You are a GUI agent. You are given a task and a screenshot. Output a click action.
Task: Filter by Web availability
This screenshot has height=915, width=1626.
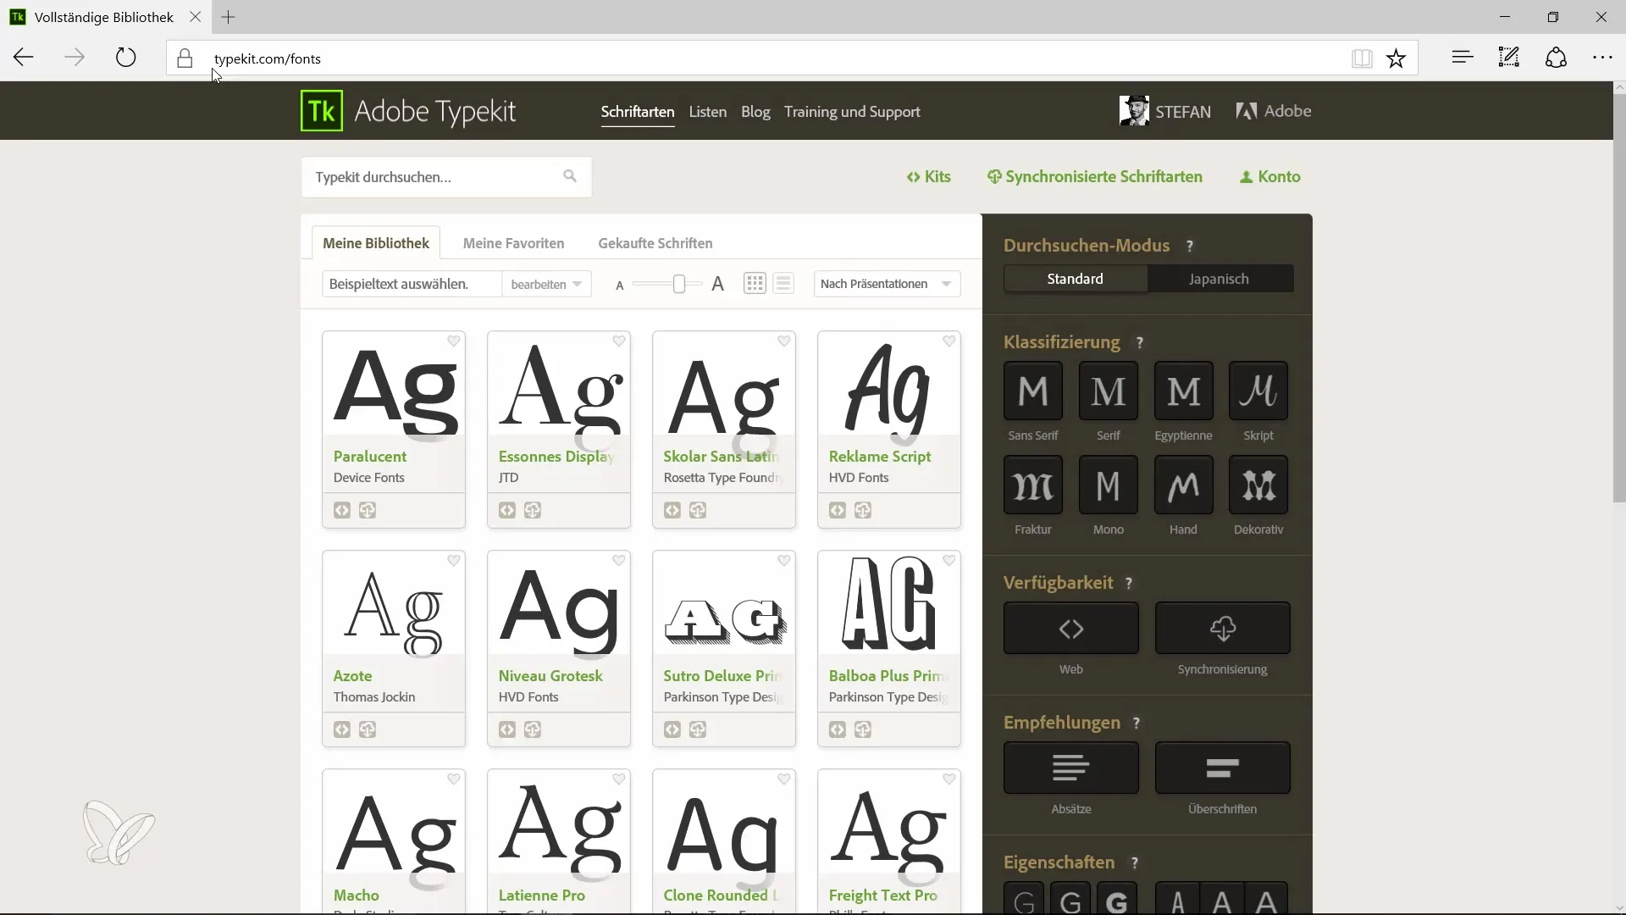[1071, 628]
